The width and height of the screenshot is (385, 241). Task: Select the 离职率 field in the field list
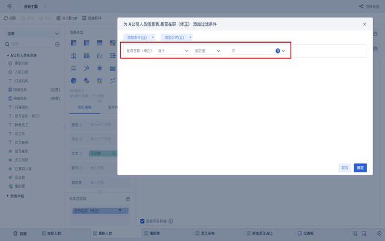click(20, 186)
